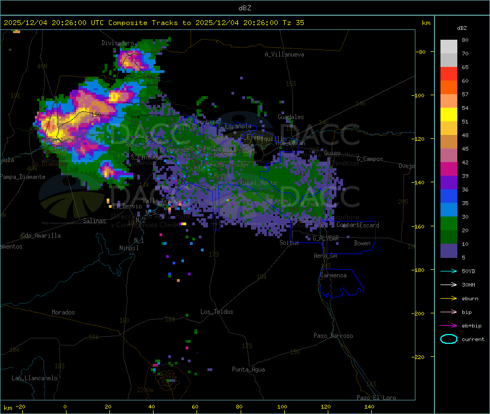The width and height of the screenshot is (490, 414).
Task: Click the 'Cda_Amarilla' map label
Action: (41, 236)
